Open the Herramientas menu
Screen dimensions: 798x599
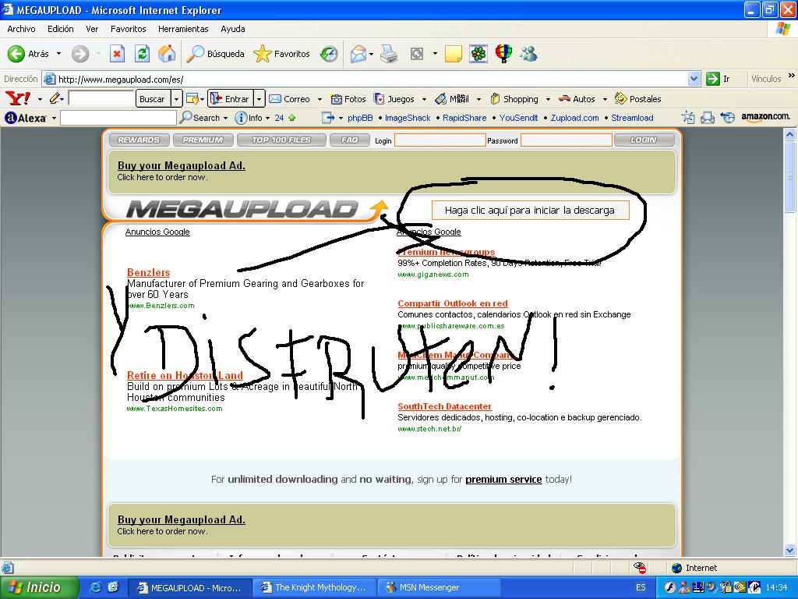tap(183, 29)
